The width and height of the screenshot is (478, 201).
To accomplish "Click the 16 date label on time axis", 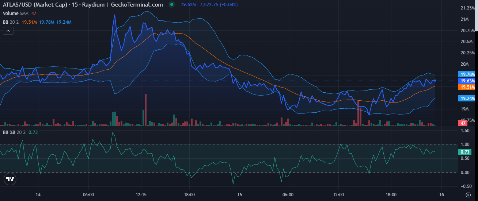I will [x=441, y=194].
